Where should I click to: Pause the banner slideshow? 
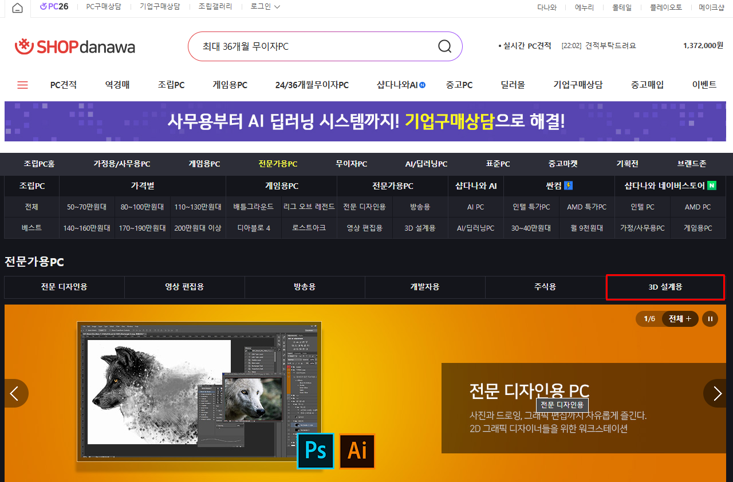[x=710, y=319]
